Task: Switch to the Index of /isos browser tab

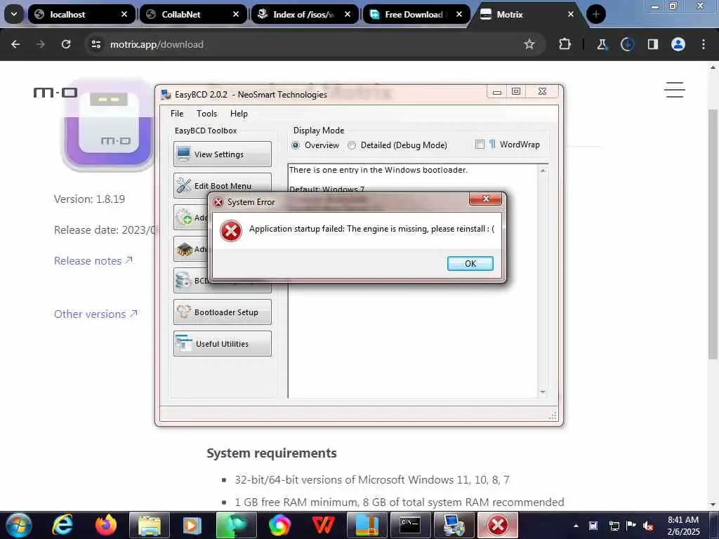Action: click(303, 15)
